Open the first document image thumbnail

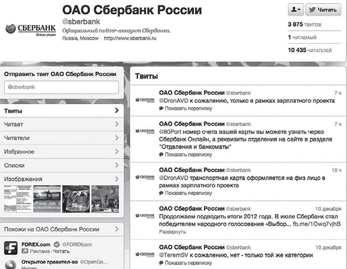18,199
